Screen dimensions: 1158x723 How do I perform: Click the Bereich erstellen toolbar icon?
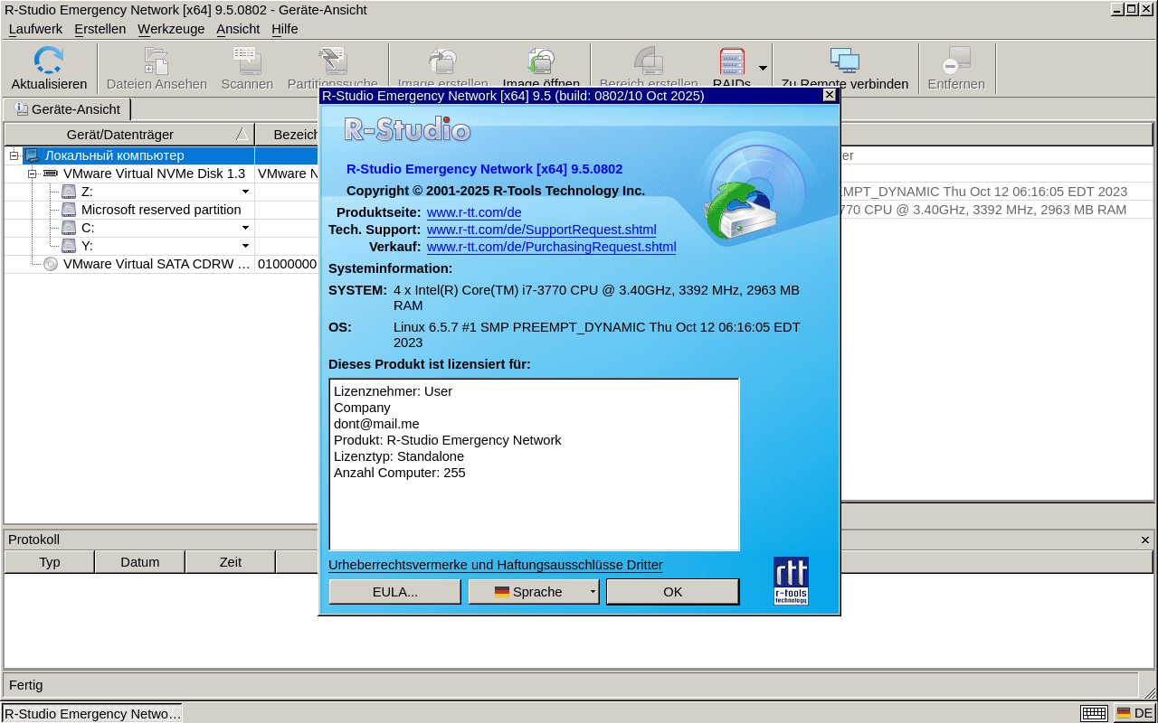(x=648, y=61)
